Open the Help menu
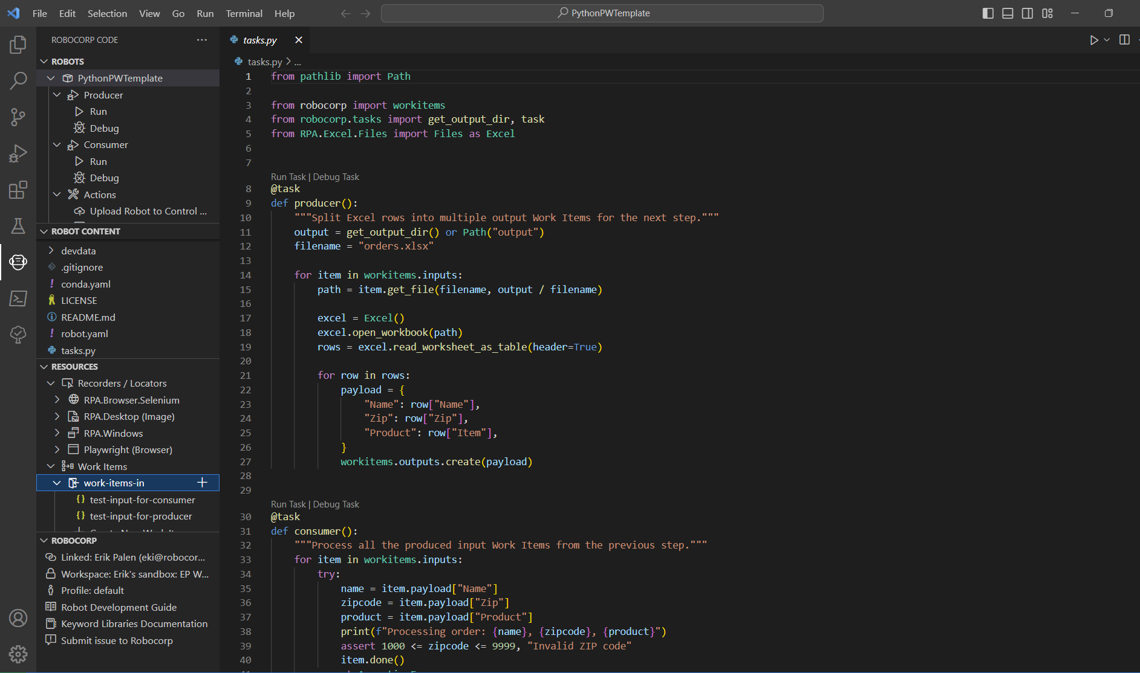The width and height of the screenshot is (1140, 673). 284,13
